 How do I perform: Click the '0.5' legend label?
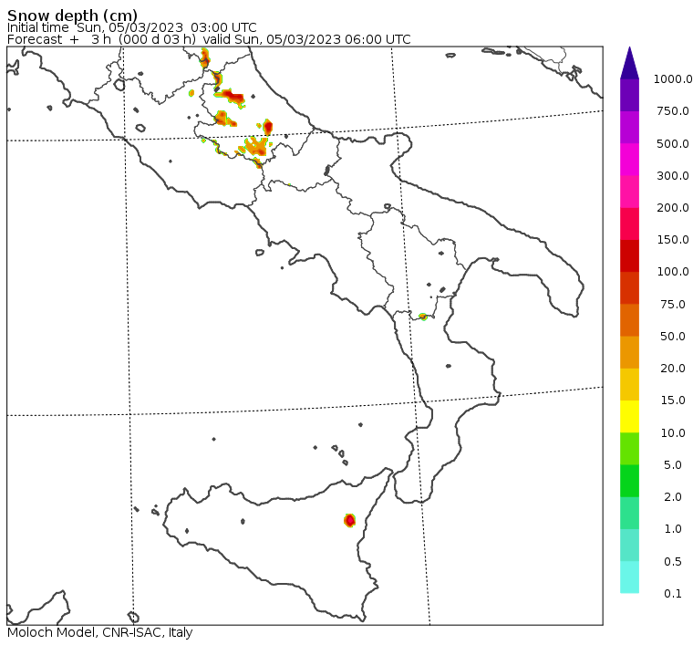(x=673, y=561)
